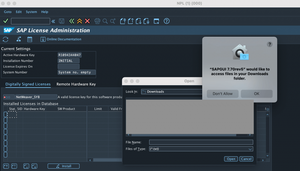
Task: Click the first-page icon left of the Install button
Action: pyautogui.click(x=6, y=166)
